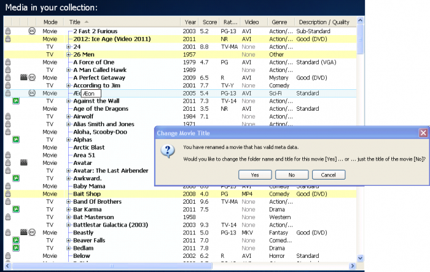Expand the 24 TV series node
This screenshot has height=272, width=430.
point(68,47)
